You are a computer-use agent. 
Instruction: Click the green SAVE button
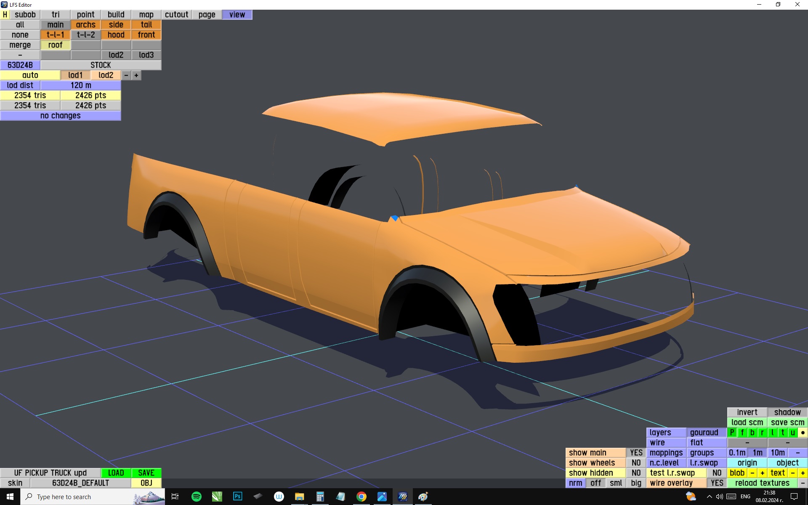tap(146, 473)
